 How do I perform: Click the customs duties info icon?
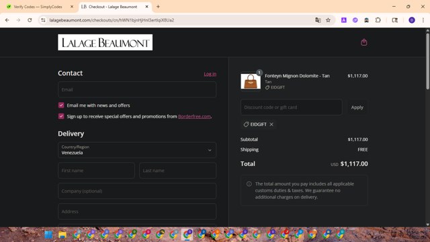[x=249, y=184]
